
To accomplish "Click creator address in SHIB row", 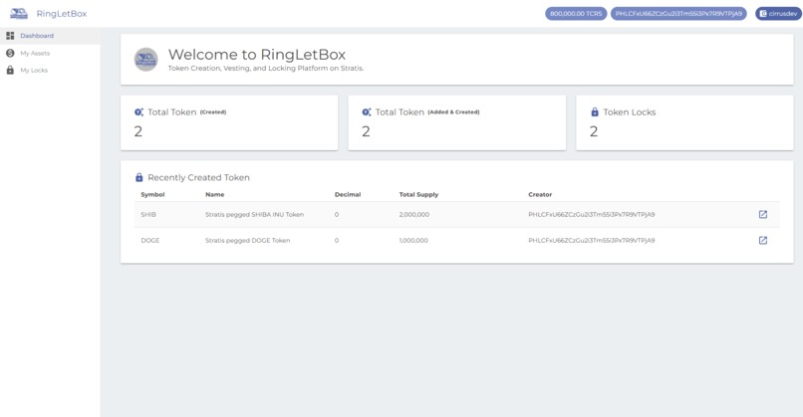I will point(592,214).
